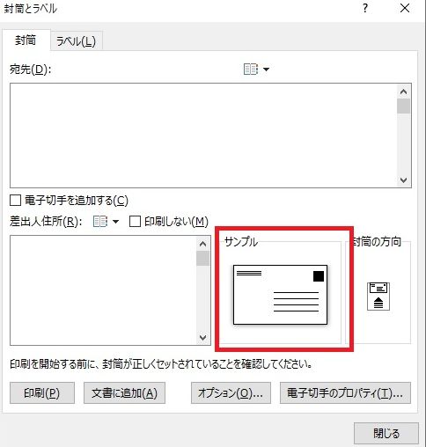Expand the 差出人住所 address book dropdown arrow
This screenshot has width=426, height=447.
coord(116,222)
